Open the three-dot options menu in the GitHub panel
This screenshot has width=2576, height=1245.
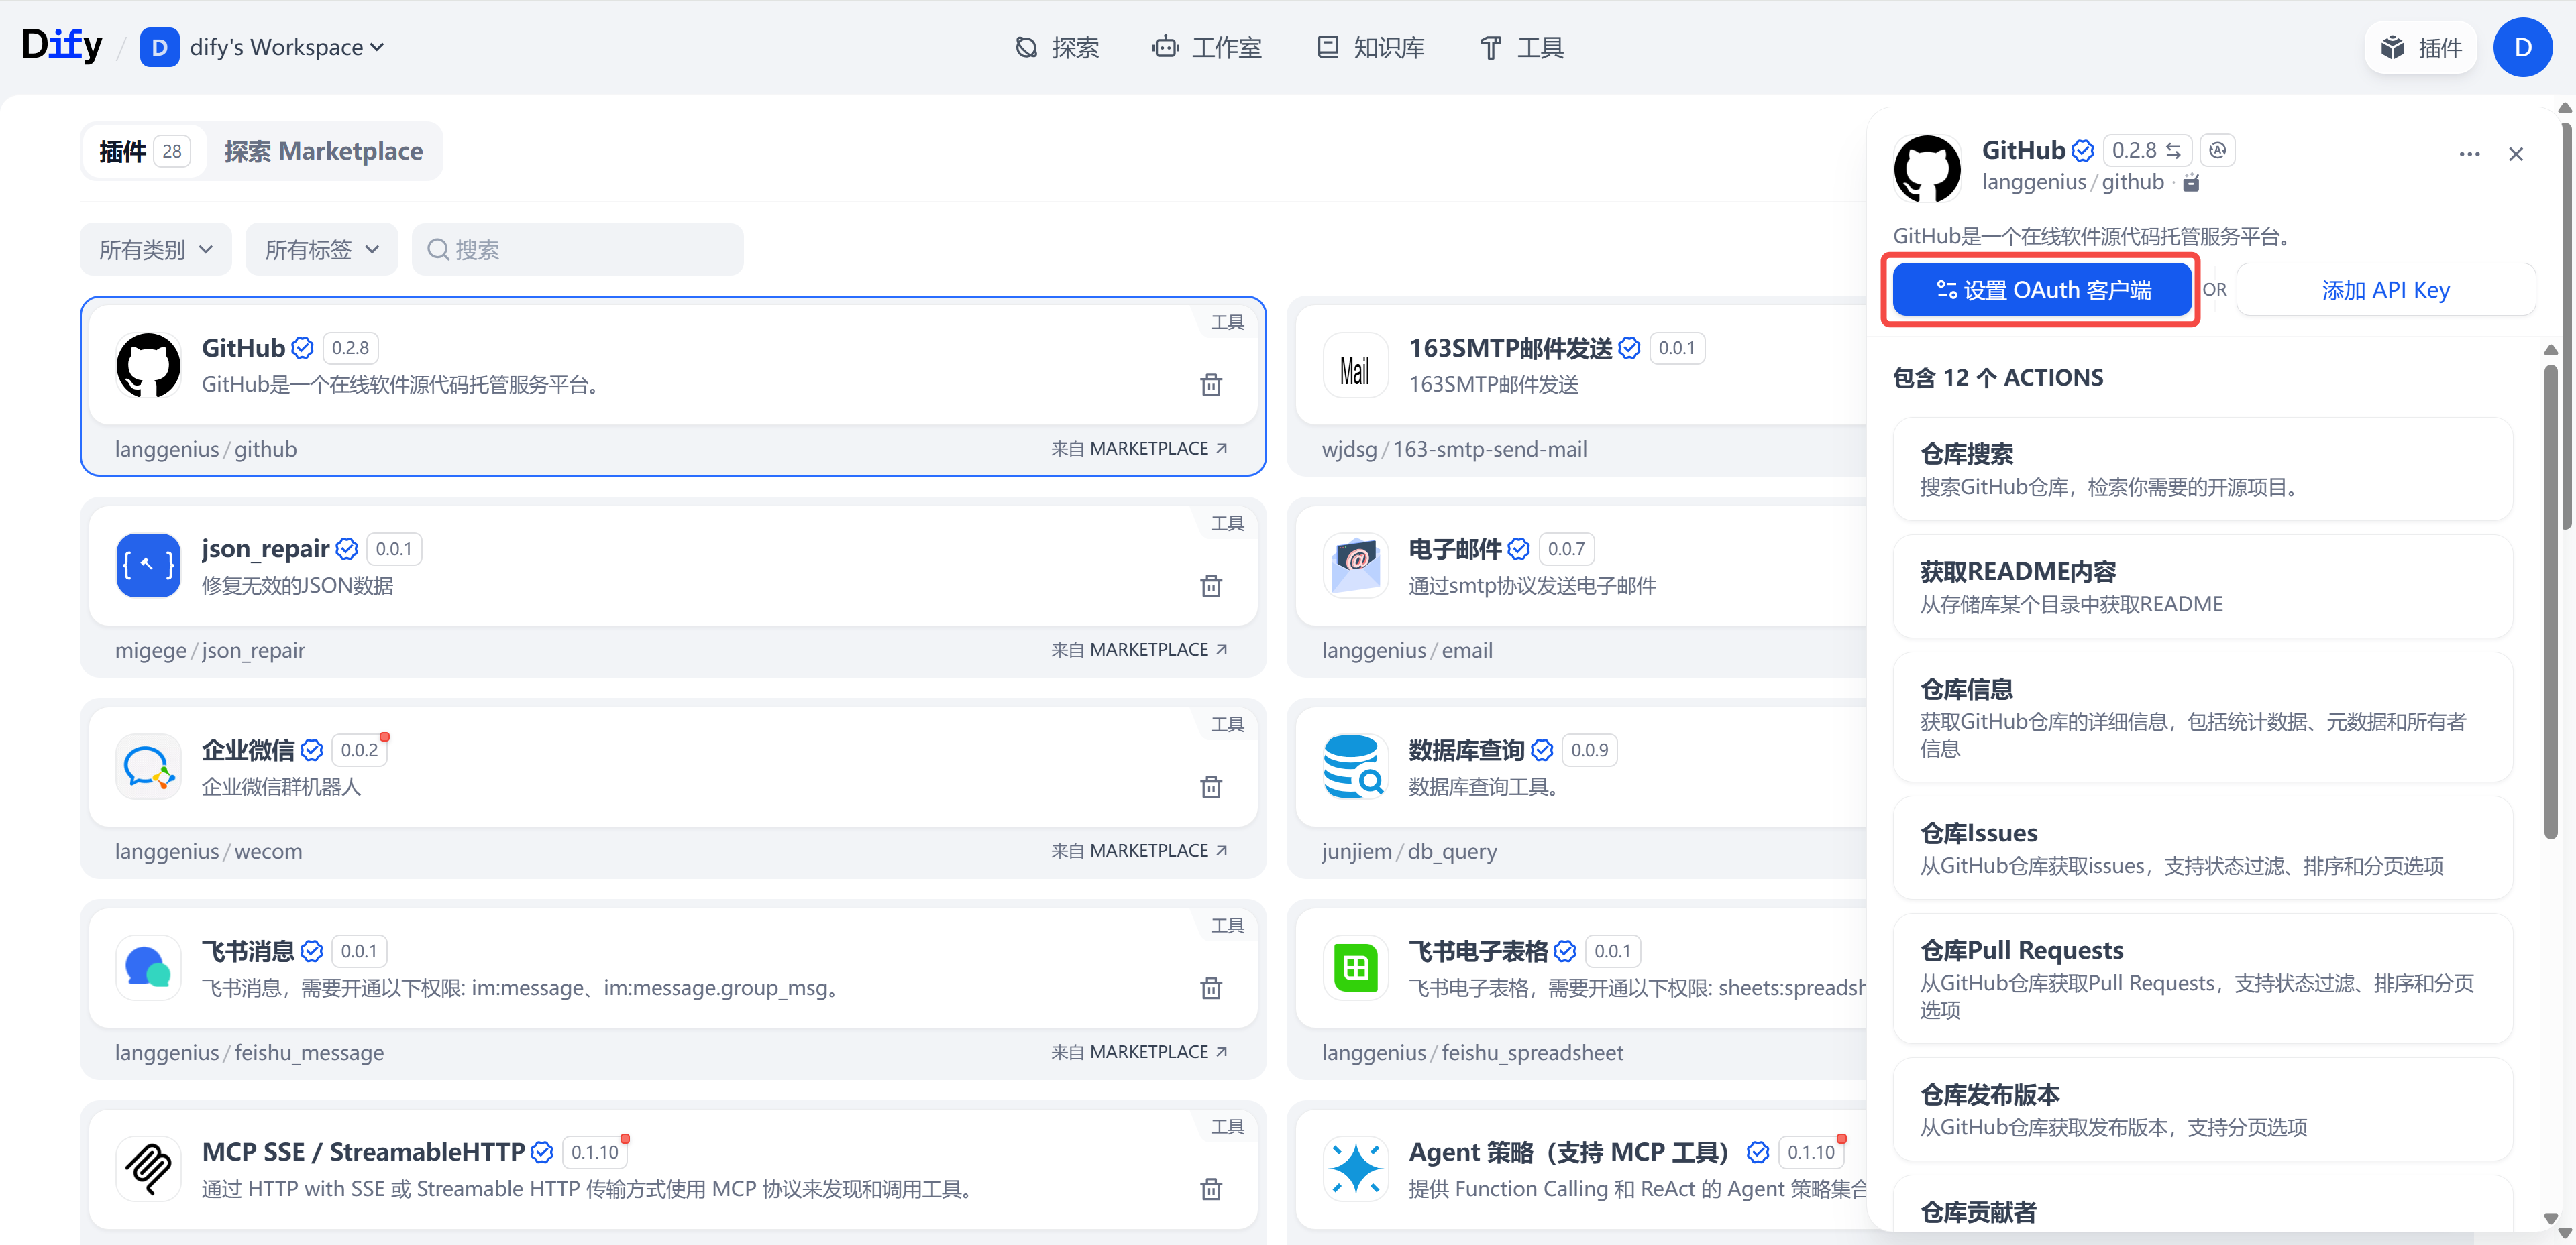tap(2469, 154)
